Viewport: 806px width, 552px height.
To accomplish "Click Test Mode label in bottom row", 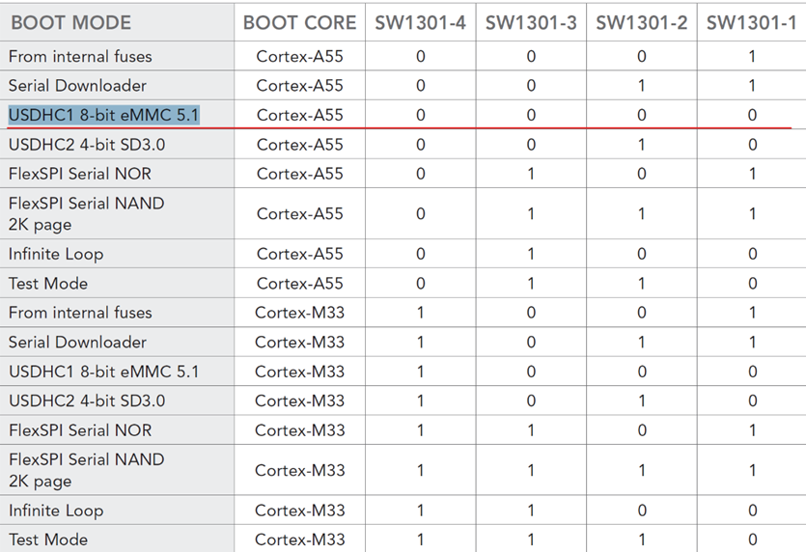I will coord(48,539).
